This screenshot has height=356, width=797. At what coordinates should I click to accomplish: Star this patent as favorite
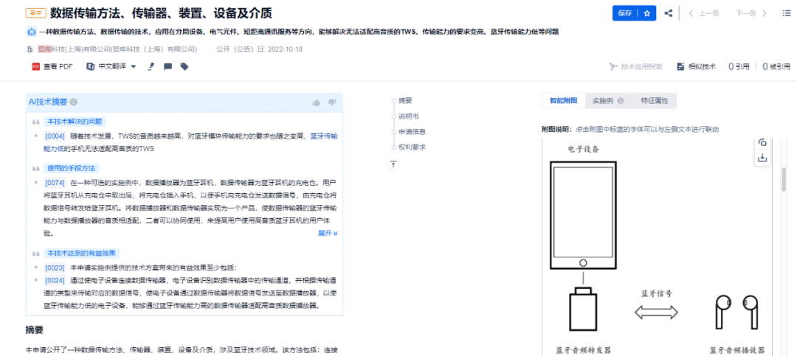click(647, 14)
